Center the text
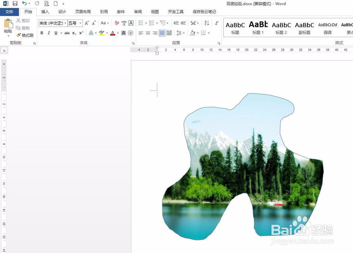This screenshot has height=253, width=353. (148, 33)
